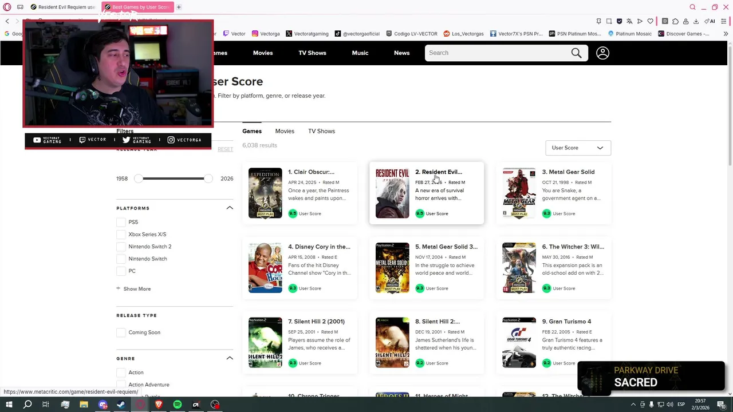Activate the snapshot selection tool icon

(609, 21)
